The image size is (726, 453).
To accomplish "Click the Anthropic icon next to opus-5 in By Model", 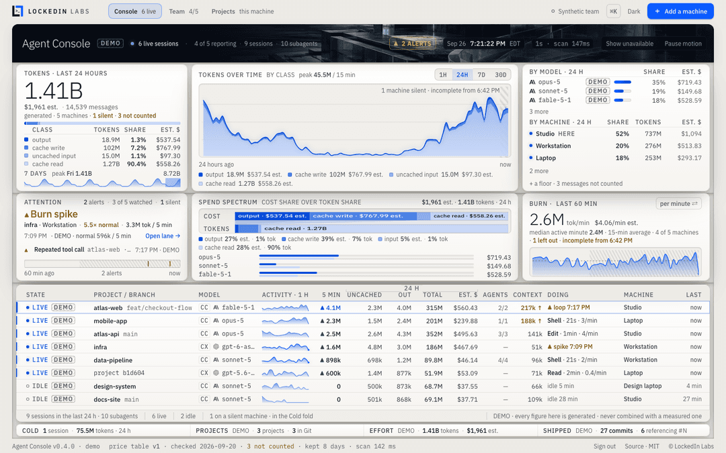I will (x=532, y=83).
